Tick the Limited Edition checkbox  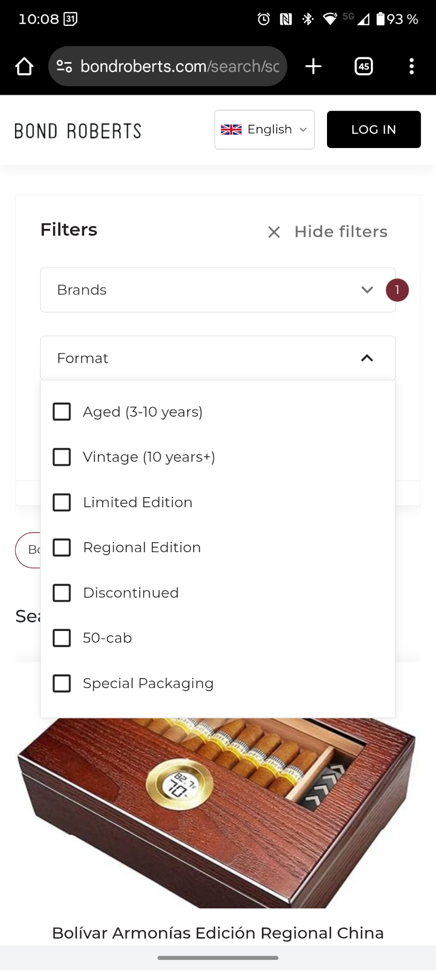[x=62, y=502]
